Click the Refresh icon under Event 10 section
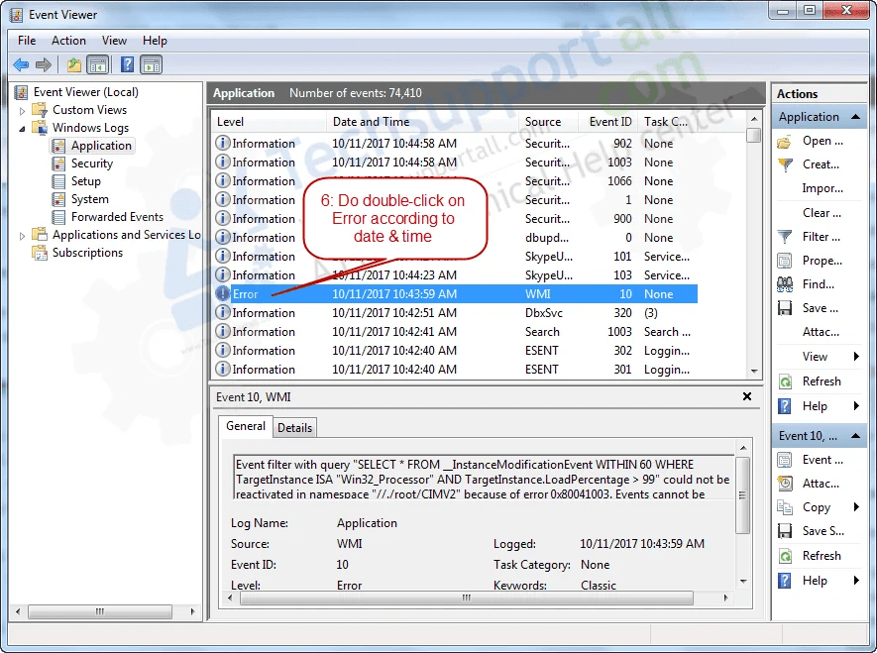This screenshot has width=877, height=653. (x=785, y=556)
